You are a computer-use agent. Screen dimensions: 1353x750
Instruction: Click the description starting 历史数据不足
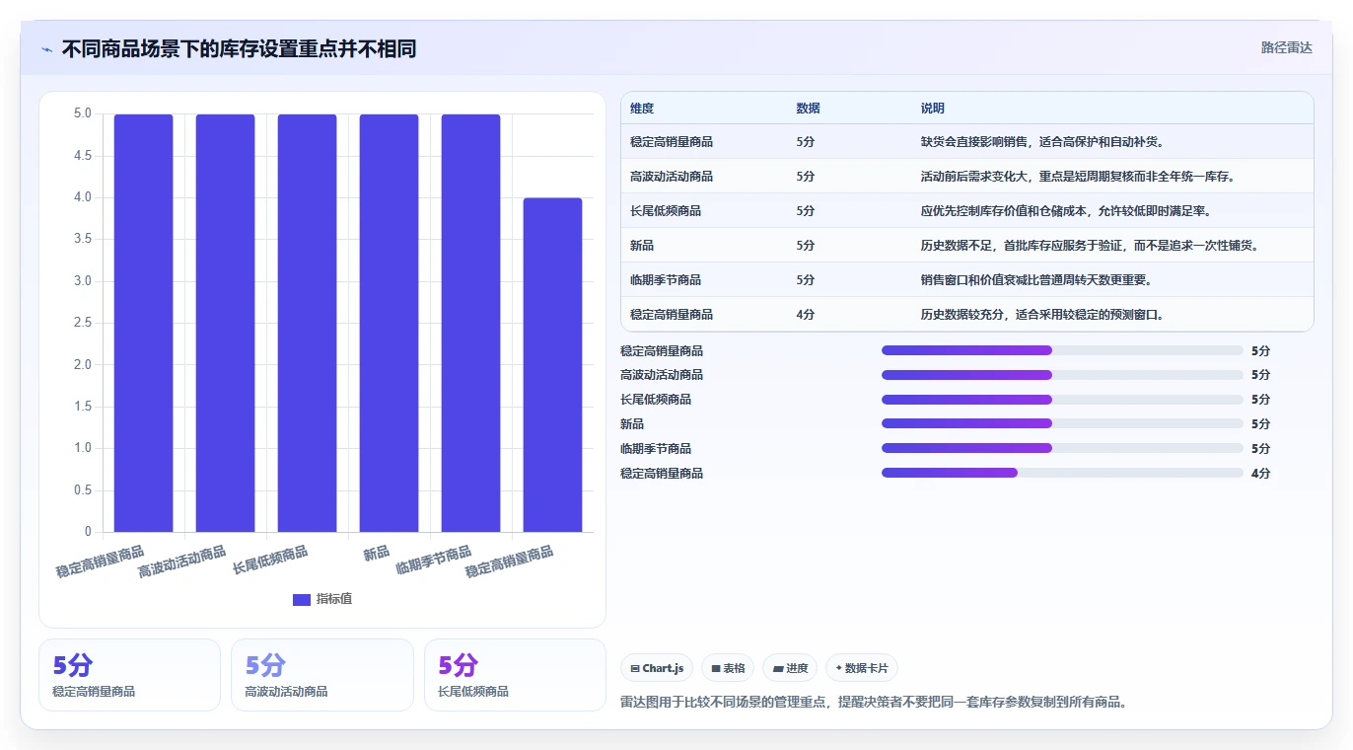(x=1090, y=246)
